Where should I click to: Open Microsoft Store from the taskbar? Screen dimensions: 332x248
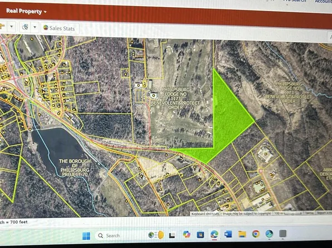tap(200, 235)
